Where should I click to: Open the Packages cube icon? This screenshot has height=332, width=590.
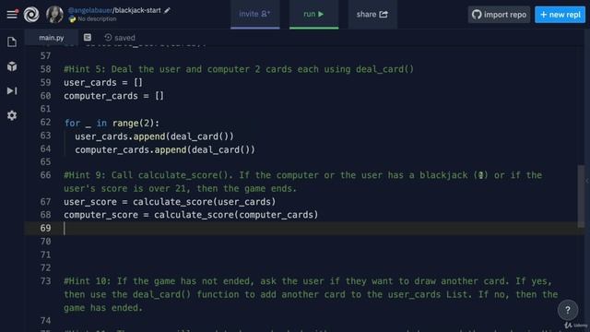[12, 66]
